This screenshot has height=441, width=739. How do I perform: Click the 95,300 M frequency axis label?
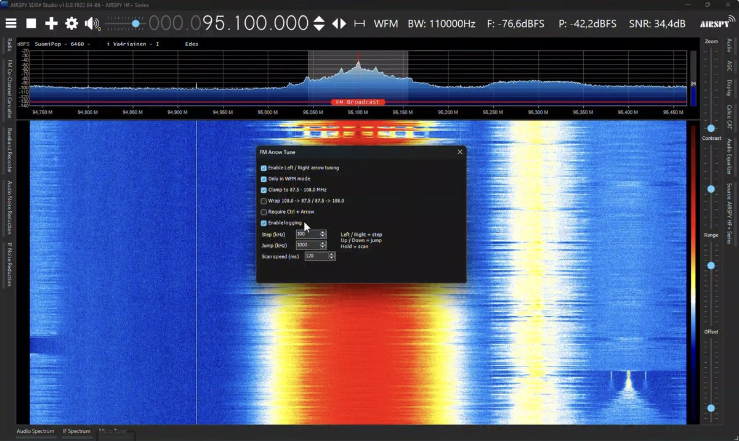538,113
